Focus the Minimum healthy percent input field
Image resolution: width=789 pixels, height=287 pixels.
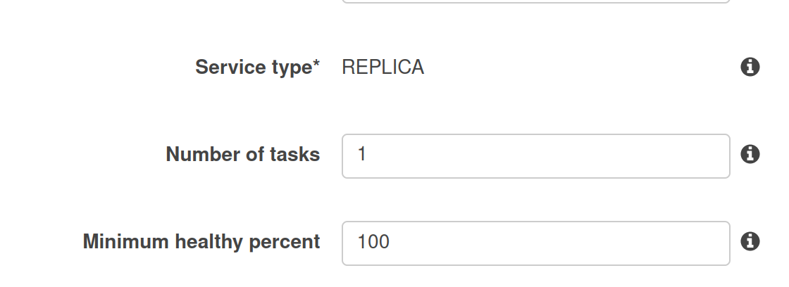536,243
